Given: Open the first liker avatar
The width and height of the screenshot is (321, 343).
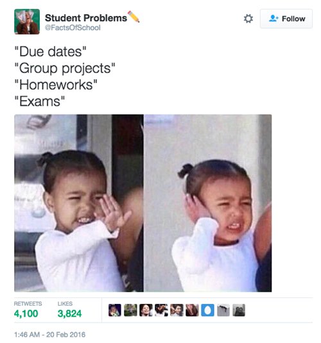Looking at the screenshot, I should coord(115,310).
